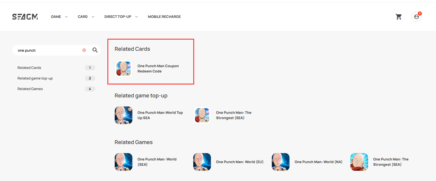Click the Related Cards count badge 1

click(90, 68)
